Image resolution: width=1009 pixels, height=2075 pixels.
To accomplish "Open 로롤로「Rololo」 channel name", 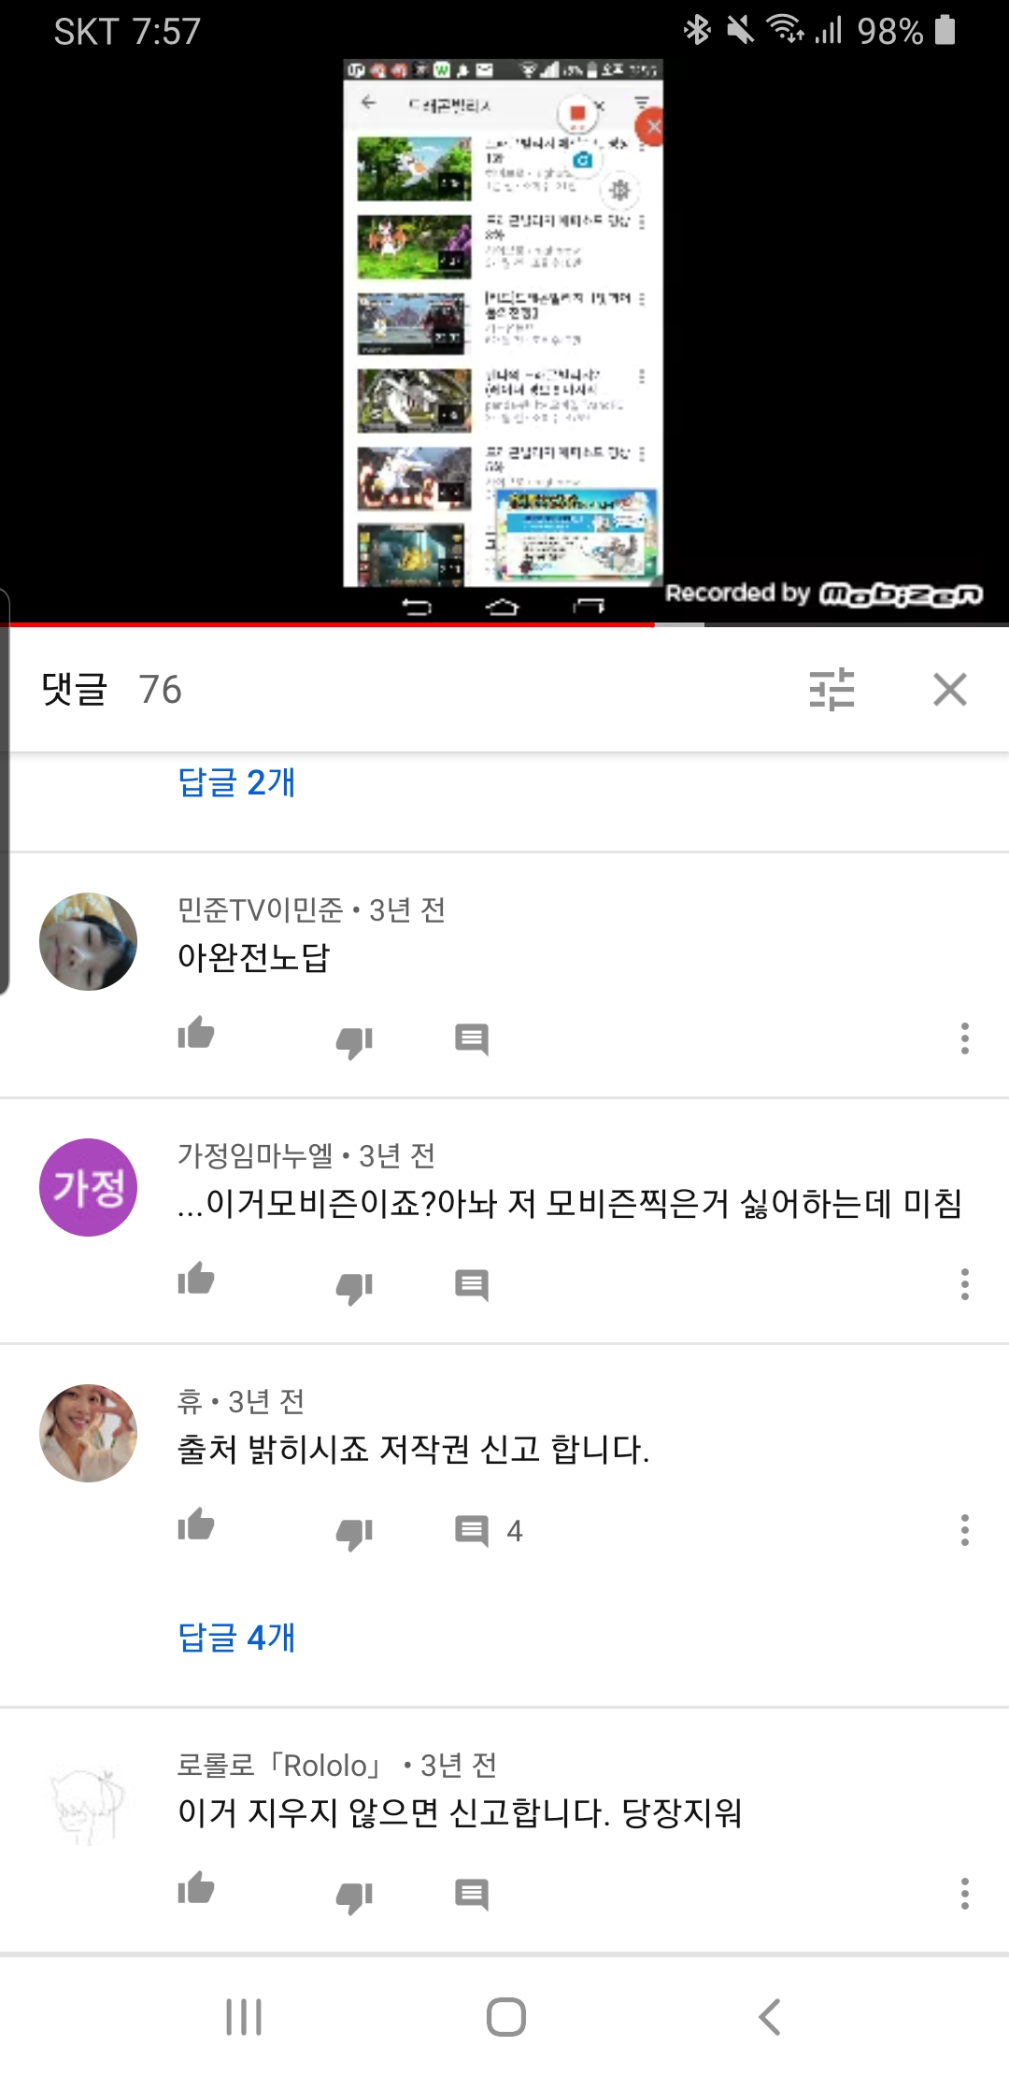I will pyautogui.click(x=280, y=1765).
